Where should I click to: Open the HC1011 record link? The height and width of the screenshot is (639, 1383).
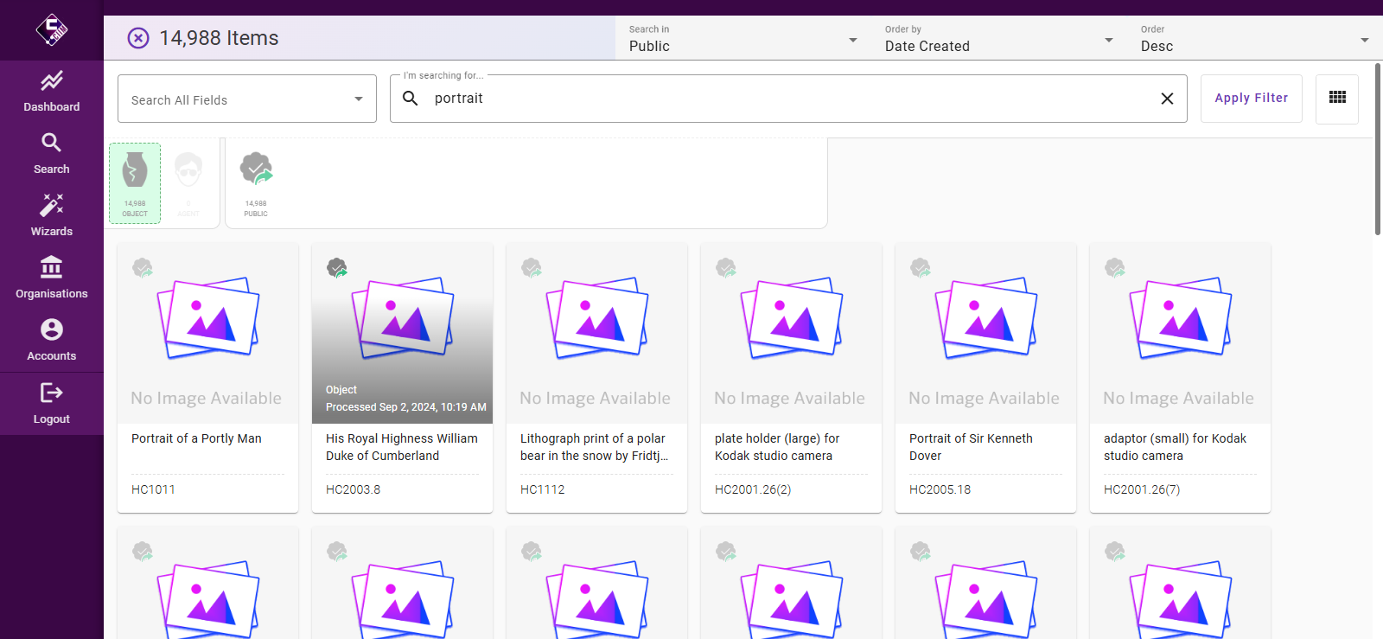pos(153,489)
